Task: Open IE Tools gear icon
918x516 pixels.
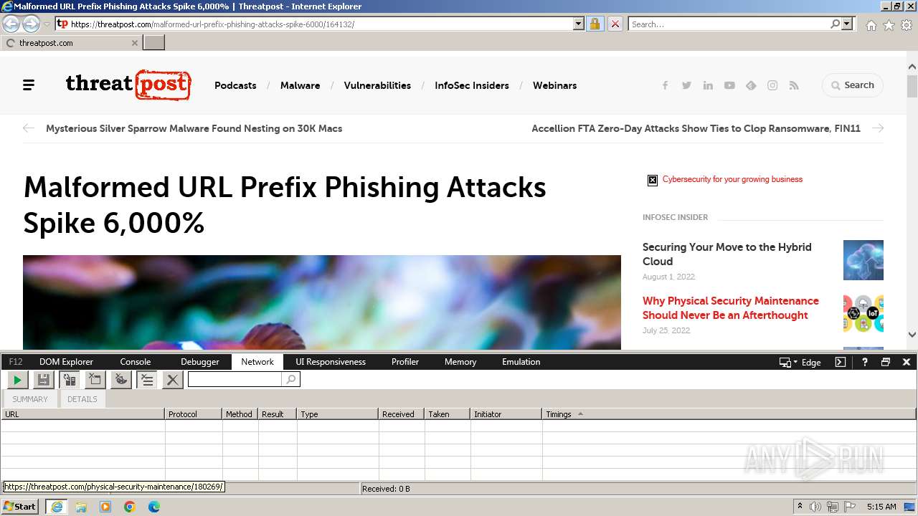Action: [907, 24]
